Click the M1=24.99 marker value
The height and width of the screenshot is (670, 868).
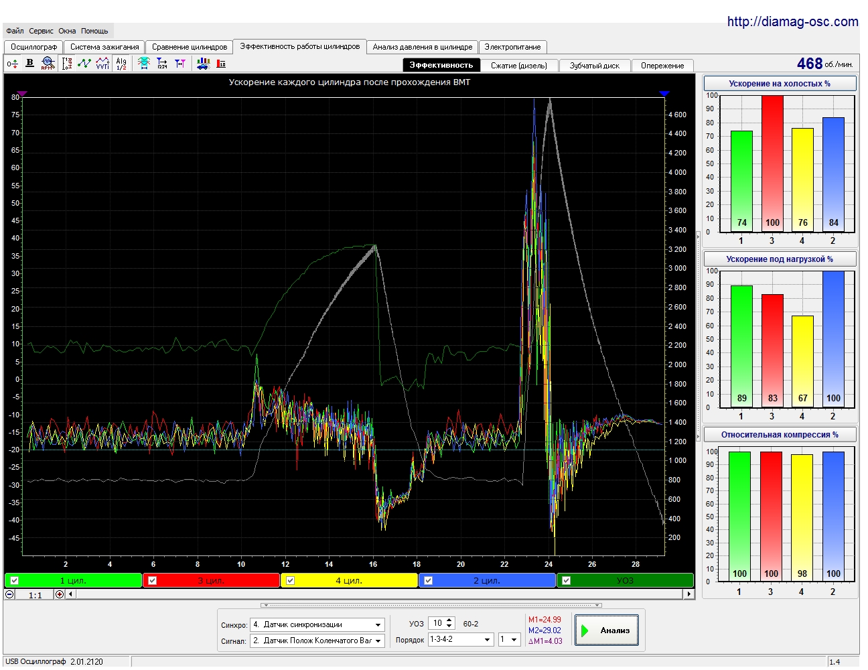pyautogui.click(x=545, y=620)
